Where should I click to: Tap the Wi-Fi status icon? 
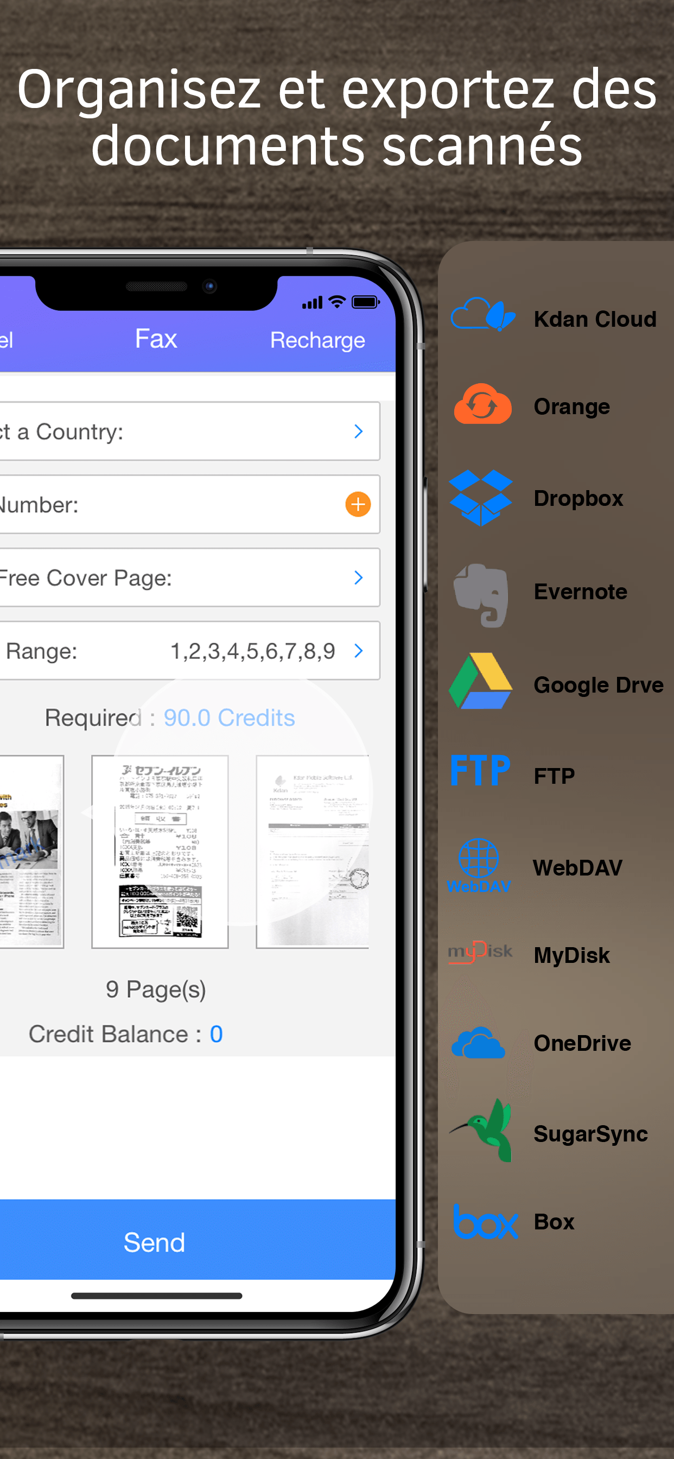click(x=337, y=302)
